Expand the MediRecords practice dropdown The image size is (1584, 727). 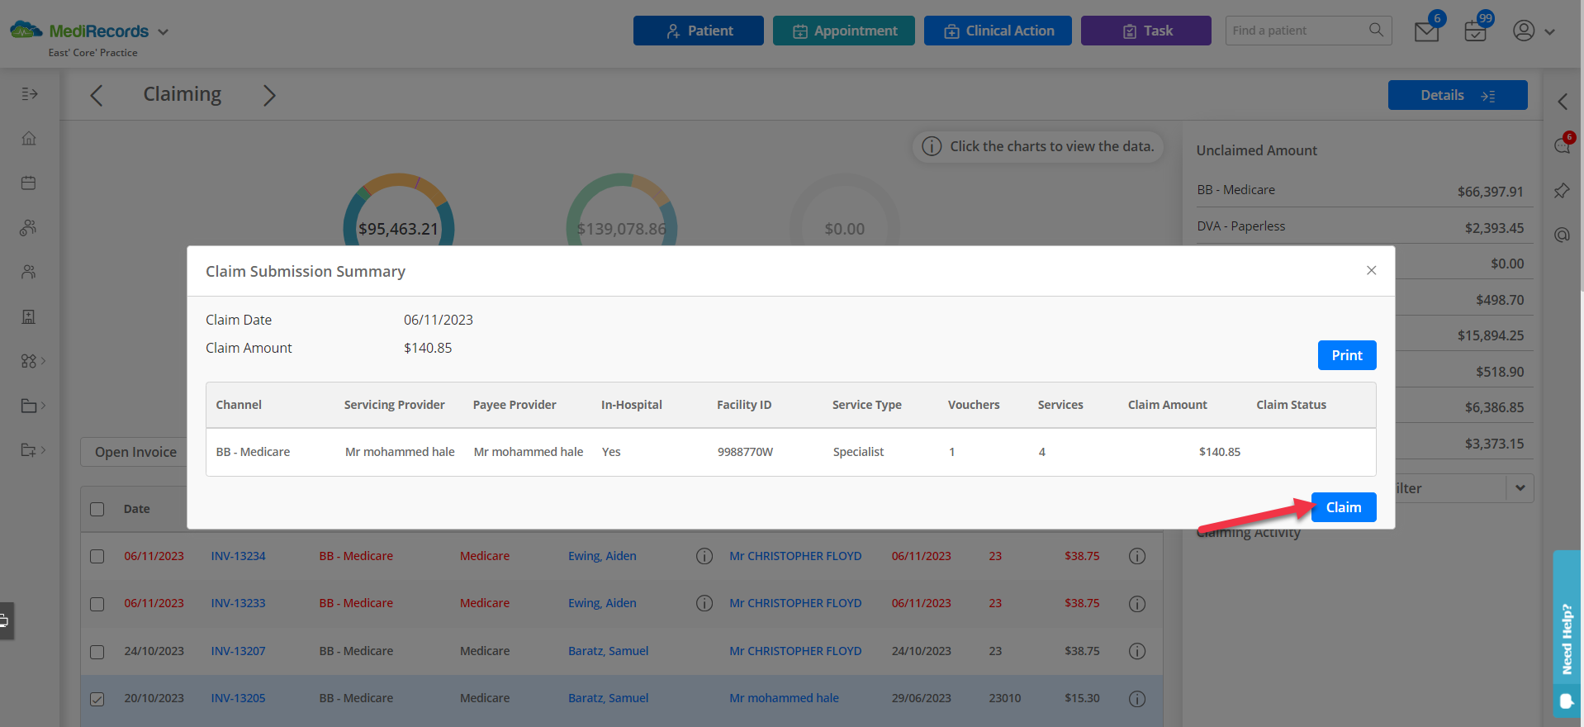(x=163, y=32)
